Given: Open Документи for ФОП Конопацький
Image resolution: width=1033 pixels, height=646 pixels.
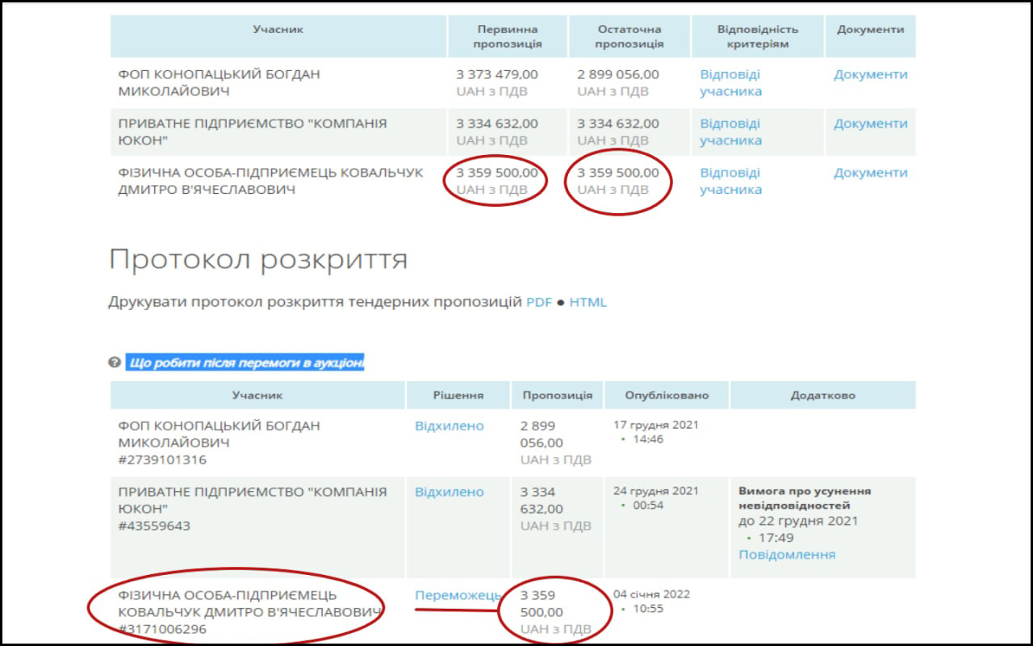Looking at the screenshot, I should coord(870,74).
